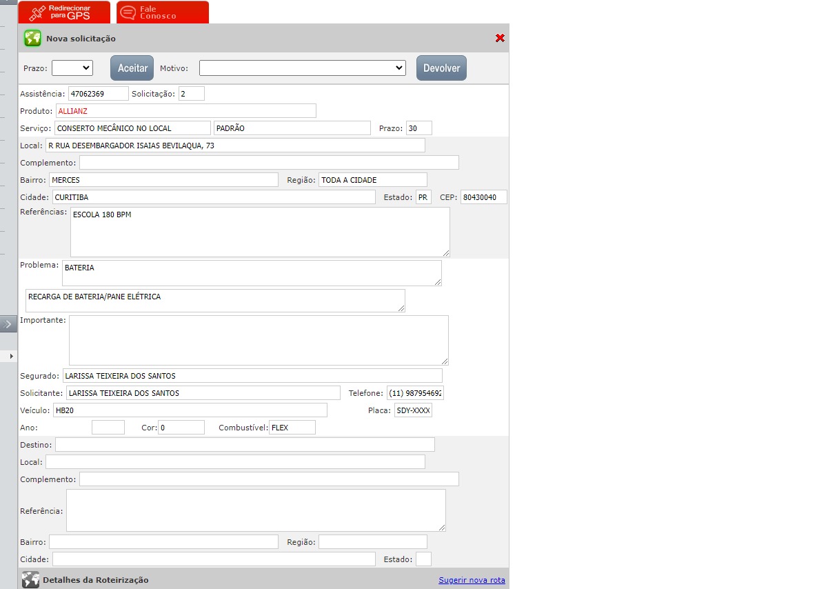
Task: Click the PADRÃO service type field
Action: pos(292,128)
